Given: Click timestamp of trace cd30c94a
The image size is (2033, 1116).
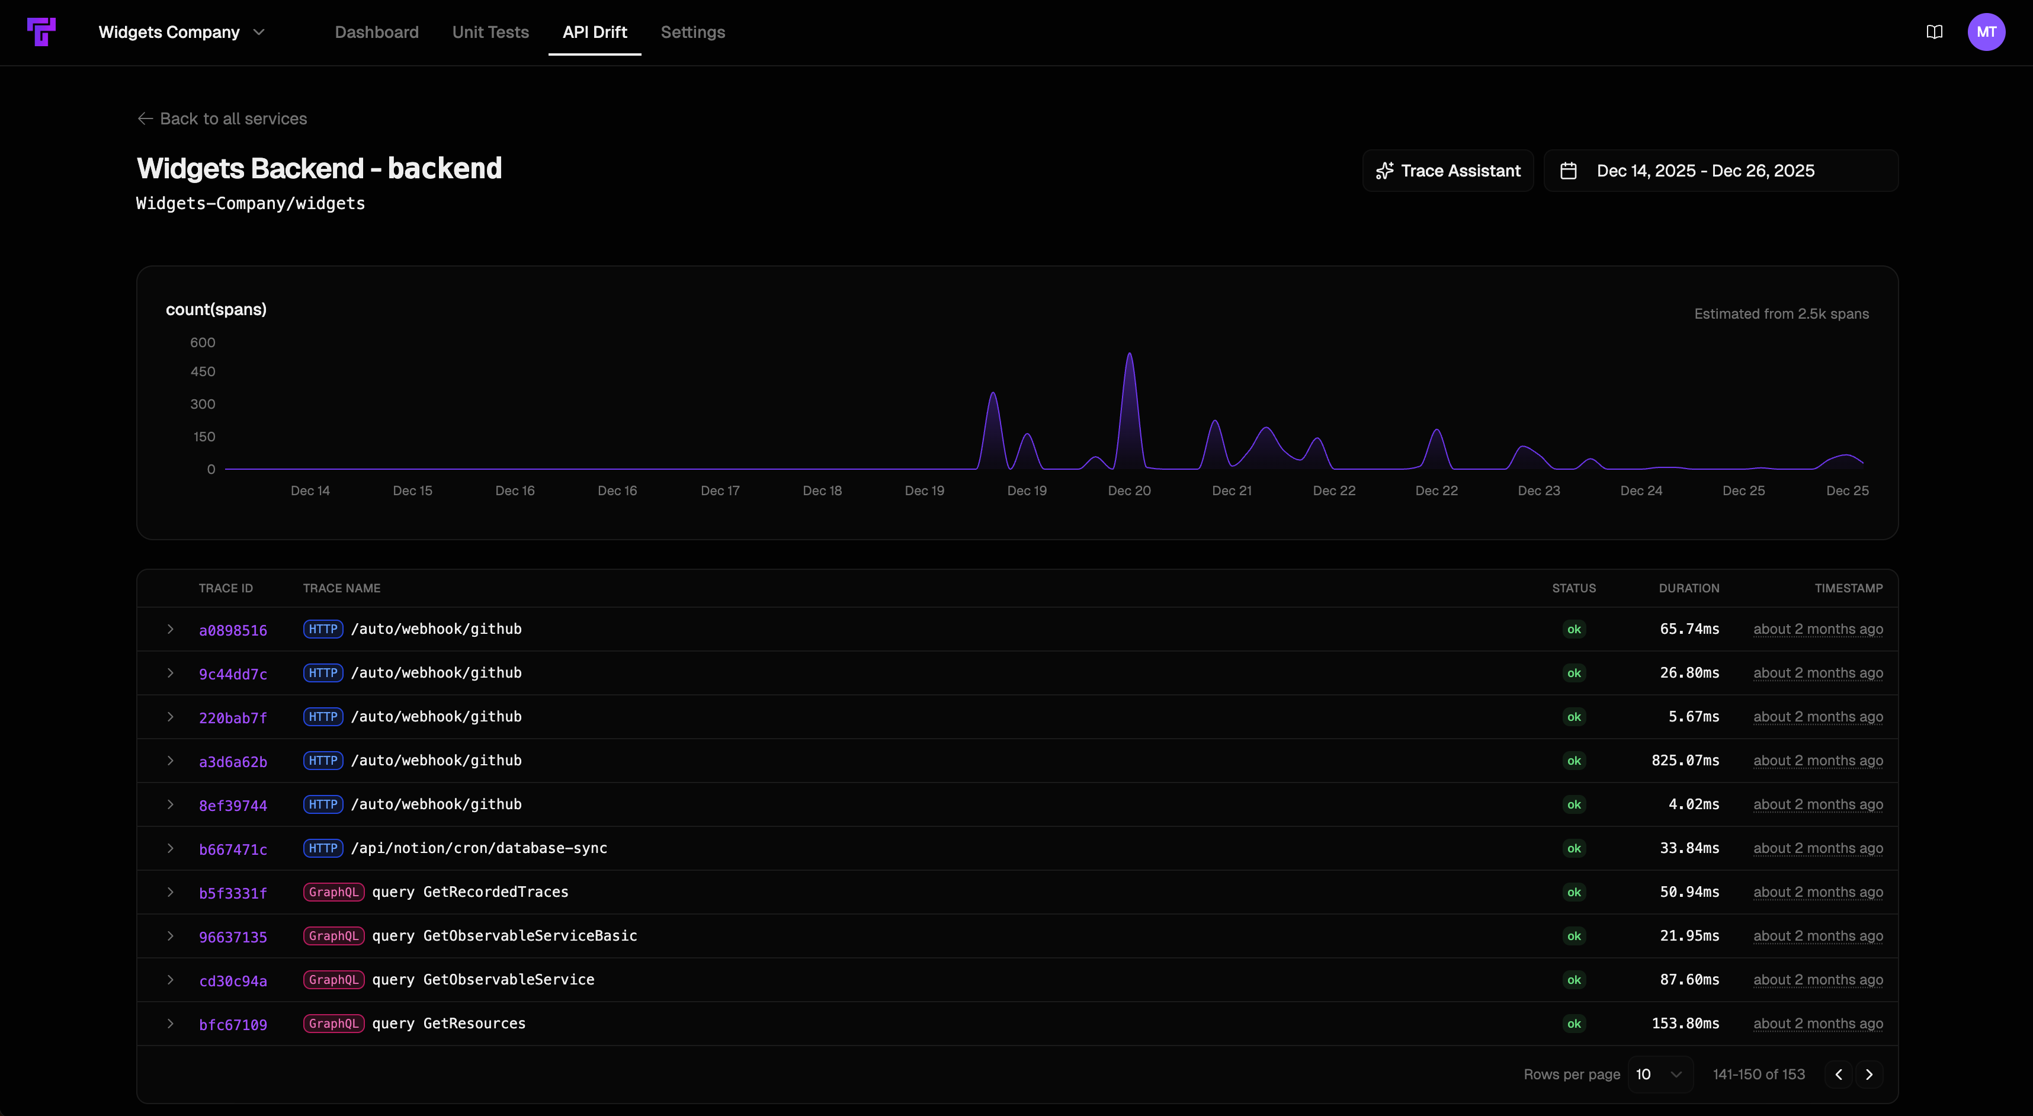Looking at the screenshot, I should (x=1817, y=979).
